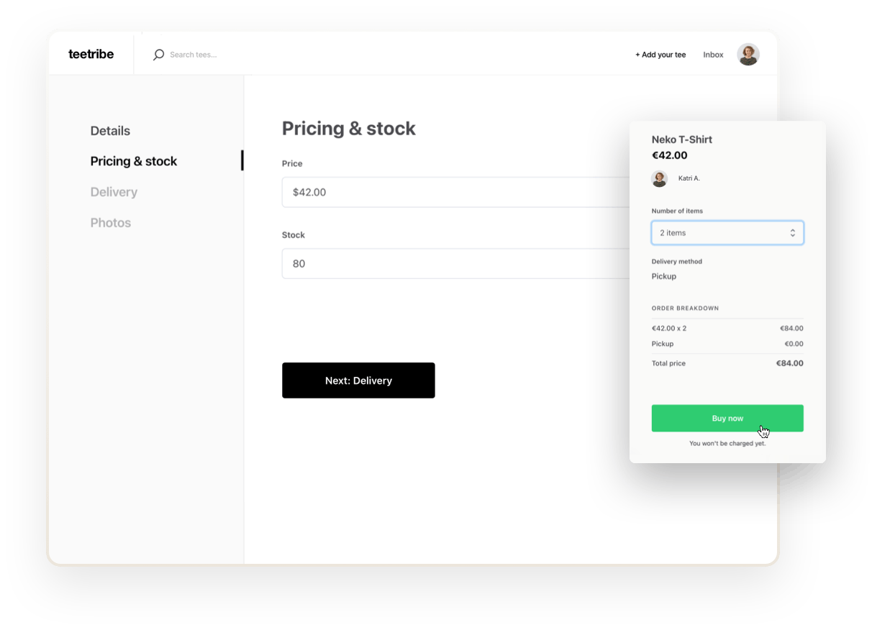
Task: Click the stepper arrows on items selector
Action: 792,233
